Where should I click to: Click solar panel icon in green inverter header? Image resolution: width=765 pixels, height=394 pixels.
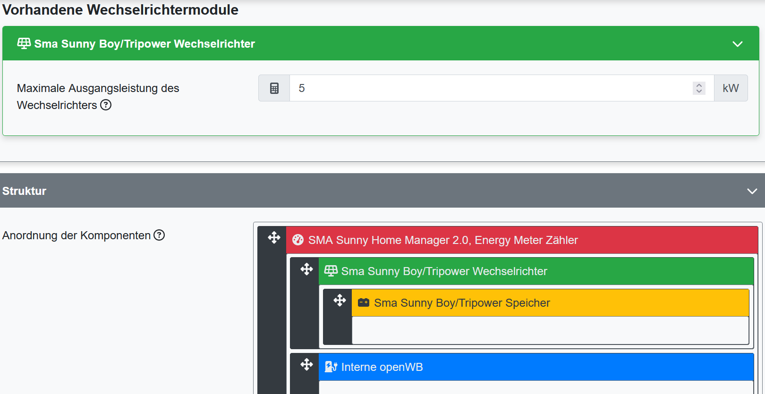pos(24,43)
